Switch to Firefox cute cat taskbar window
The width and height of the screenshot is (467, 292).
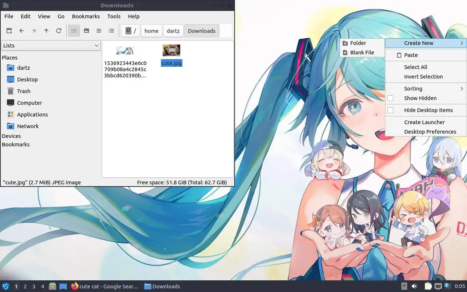click(x=105, y=287)
